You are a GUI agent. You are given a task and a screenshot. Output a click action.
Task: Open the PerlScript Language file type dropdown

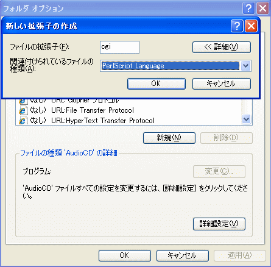[245, 66]
